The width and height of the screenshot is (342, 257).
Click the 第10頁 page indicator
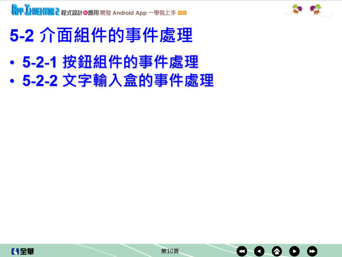170,251
